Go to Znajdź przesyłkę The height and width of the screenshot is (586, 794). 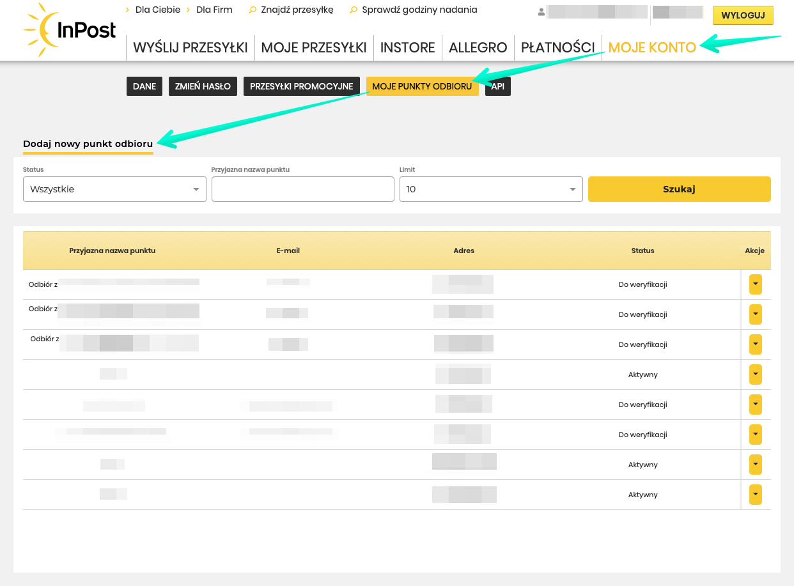tap(297, 10)
